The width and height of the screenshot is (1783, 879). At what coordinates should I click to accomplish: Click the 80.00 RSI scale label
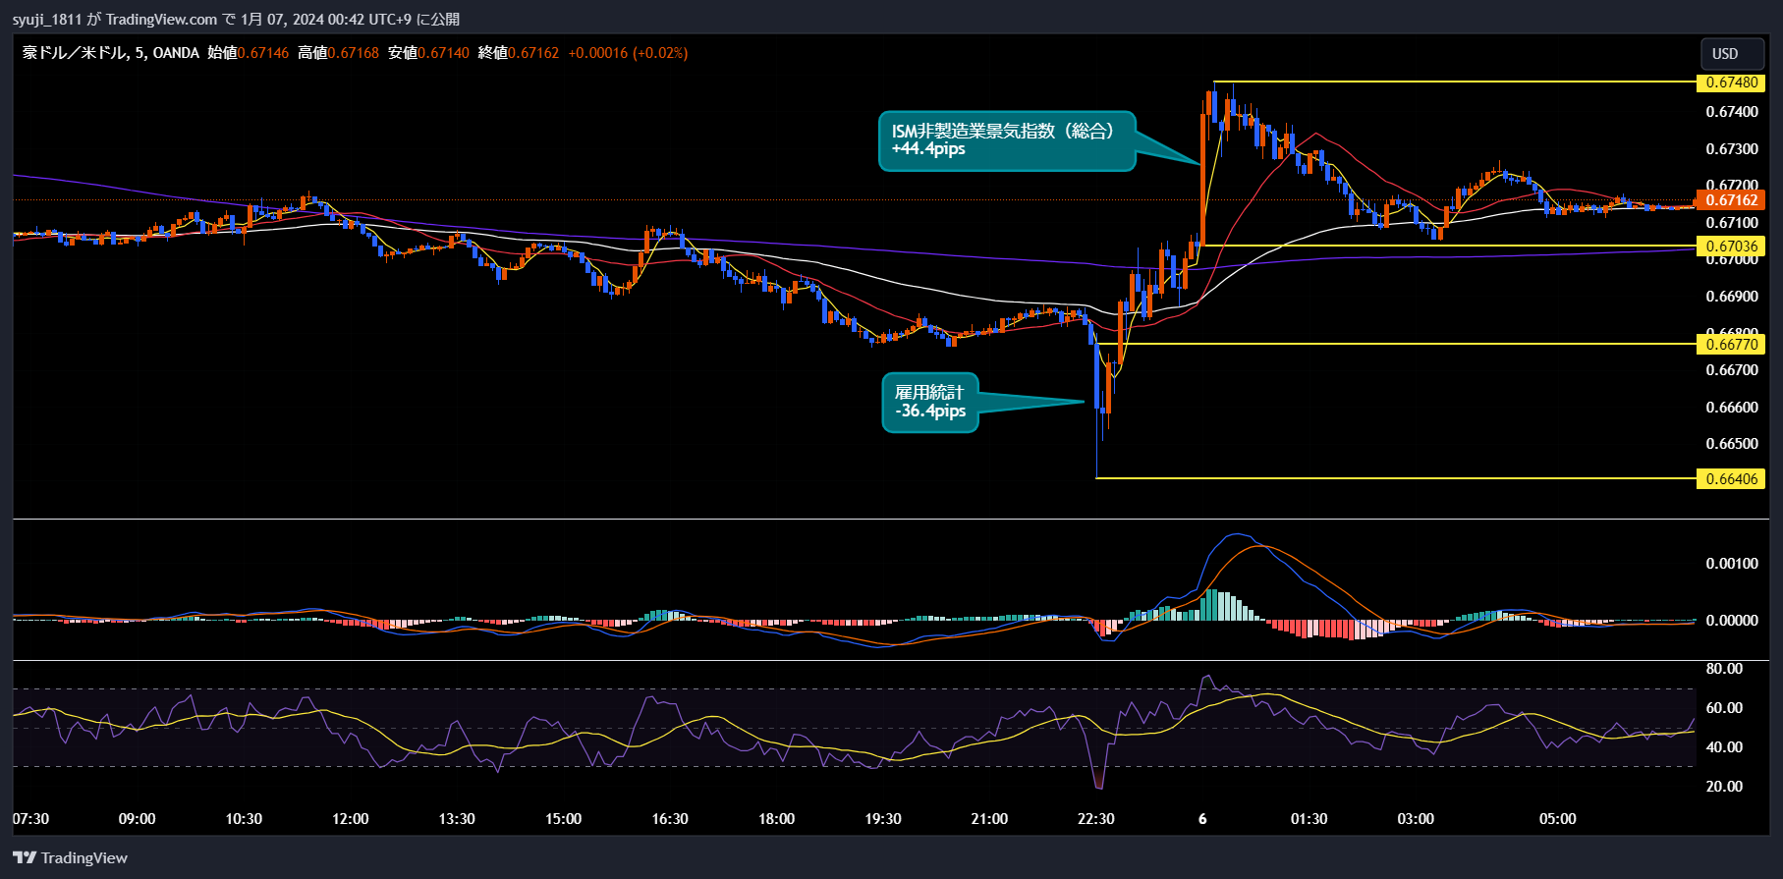1724,669
